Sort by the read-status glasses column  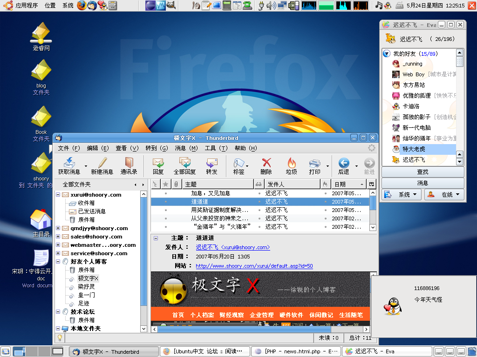pos(259,184)
